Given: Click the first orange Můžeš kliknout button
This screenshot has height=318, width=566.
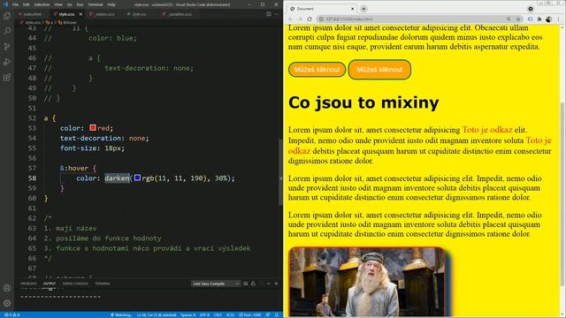Looking at the screenshot, I should pyautogui.click(x=317, y=70).
